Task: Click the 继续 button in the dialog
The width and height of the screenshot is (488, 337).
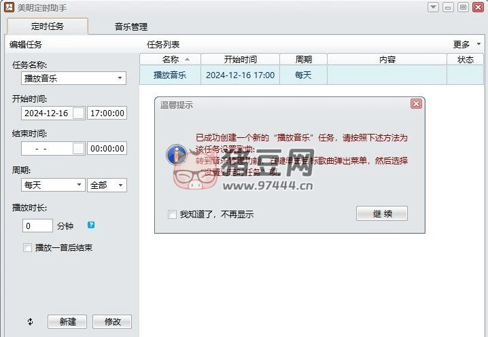Action: pos(381,213)
